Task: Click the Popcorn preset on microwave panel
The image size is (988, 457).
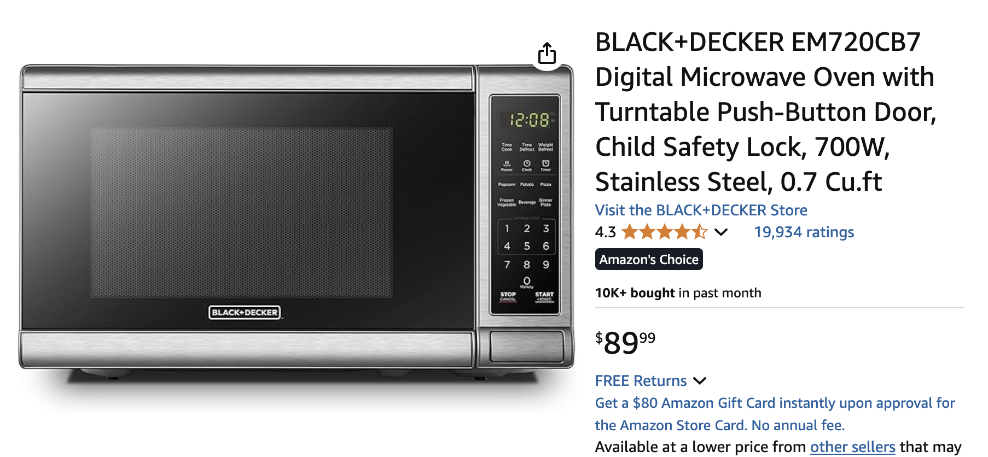Action: coord(507,185)
